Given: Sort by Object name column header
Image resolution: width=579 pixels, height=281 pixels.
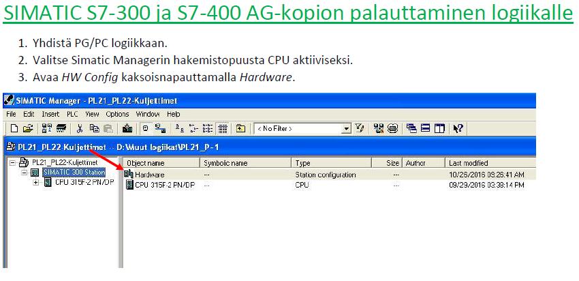Looking at the screenshot, I should (x=161, y=163).
